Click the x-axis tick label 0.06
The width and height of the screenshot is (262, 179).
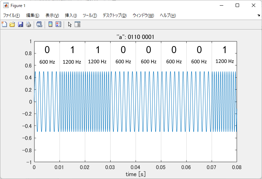coord(186,167)
